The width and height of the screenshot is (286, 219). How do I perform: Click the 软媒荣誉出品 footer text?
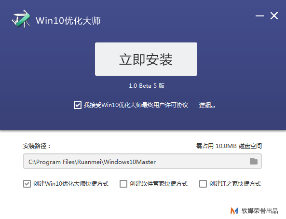point(260,211)
